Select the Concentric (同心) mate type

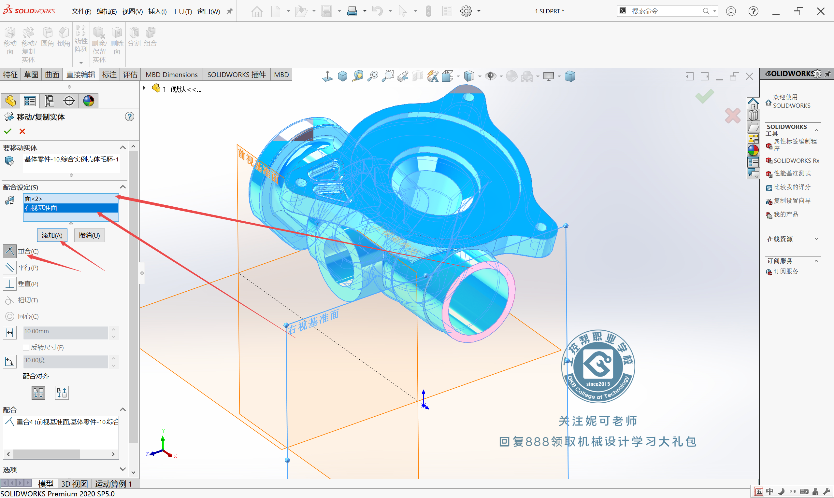click(x=10, y=316)
